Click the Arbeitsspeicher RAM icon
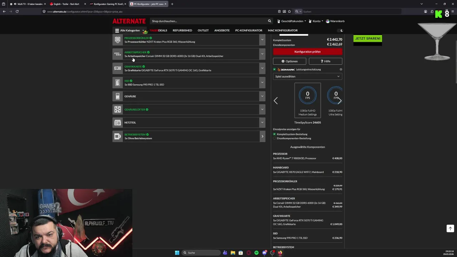 click(117, 54)
